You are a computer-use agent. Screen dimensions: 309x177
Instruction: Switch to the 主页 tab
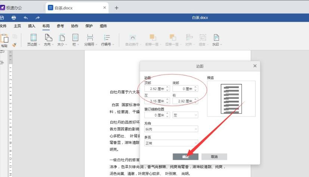coord(17,26)
